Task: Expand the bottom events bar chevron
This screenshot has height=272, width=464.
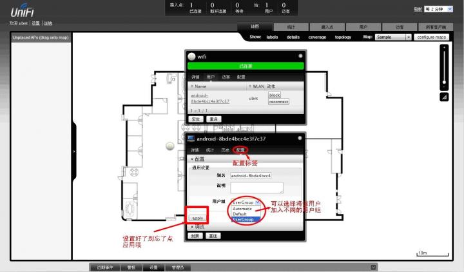Action: pos(373,267)
